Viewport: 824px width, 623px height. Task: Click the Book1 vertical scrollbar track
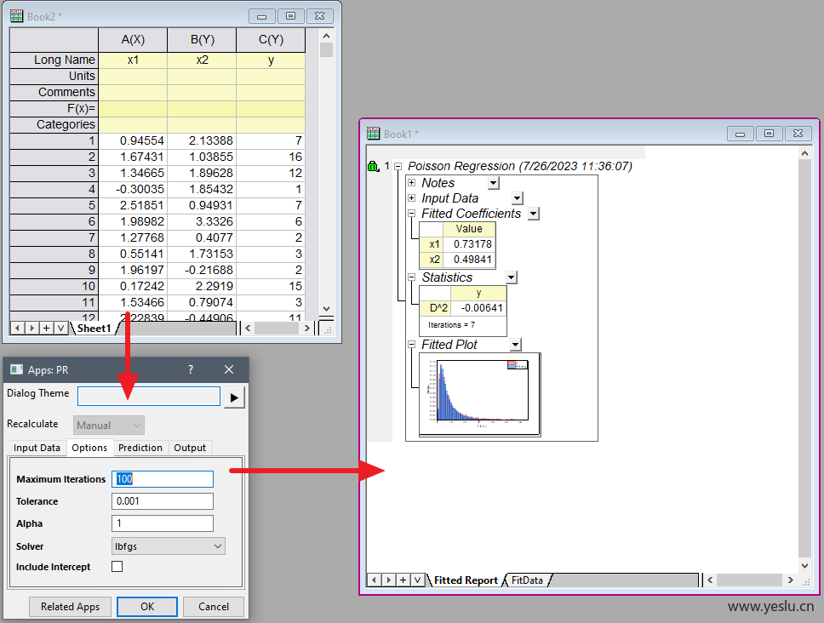pyautogui.click(x=804, y=359)
